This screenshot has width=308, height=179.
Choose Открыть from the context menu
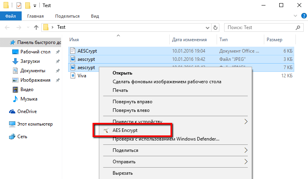[122, 73]
